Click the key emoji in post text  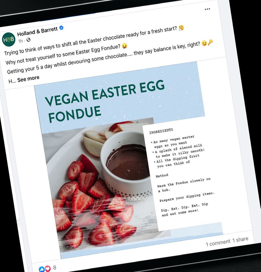click(210, 42)
